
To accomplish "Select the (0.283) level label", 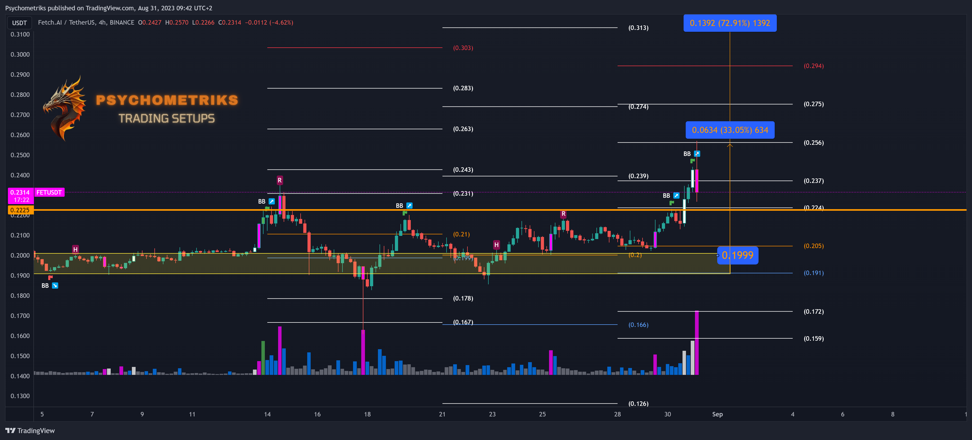I will [x=463, y=88].
